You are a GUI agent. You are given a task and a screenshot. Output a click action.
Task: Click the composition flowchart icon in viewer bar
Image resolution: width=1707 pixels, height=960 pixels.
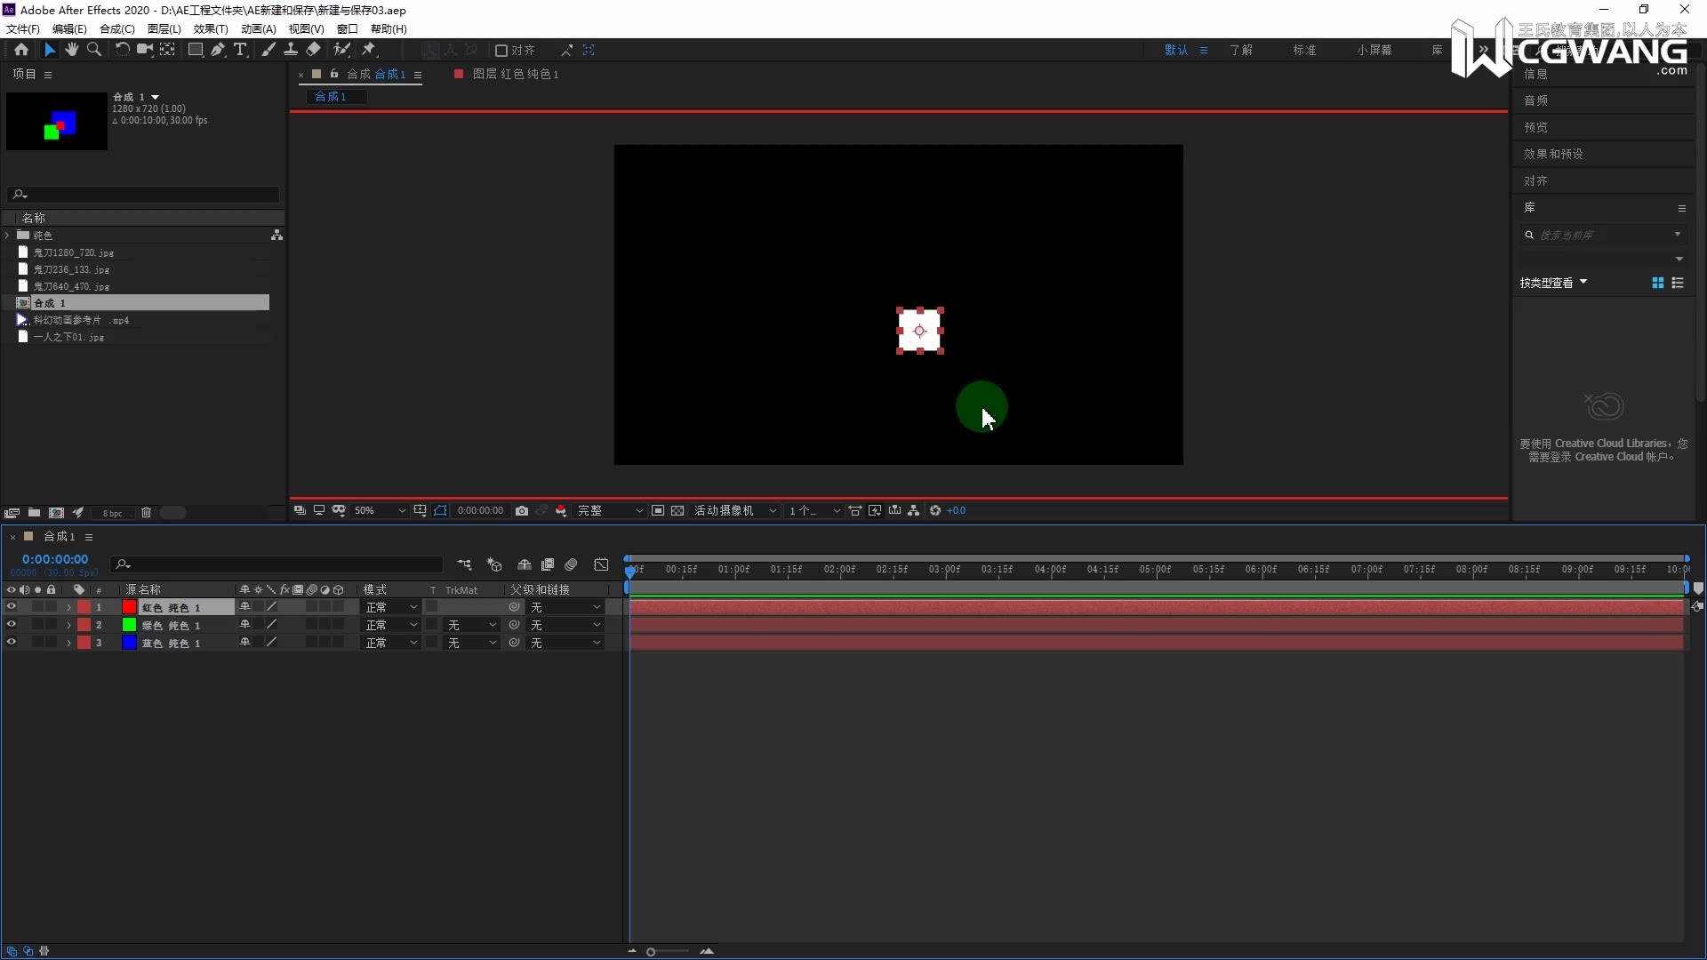(914, 510)
